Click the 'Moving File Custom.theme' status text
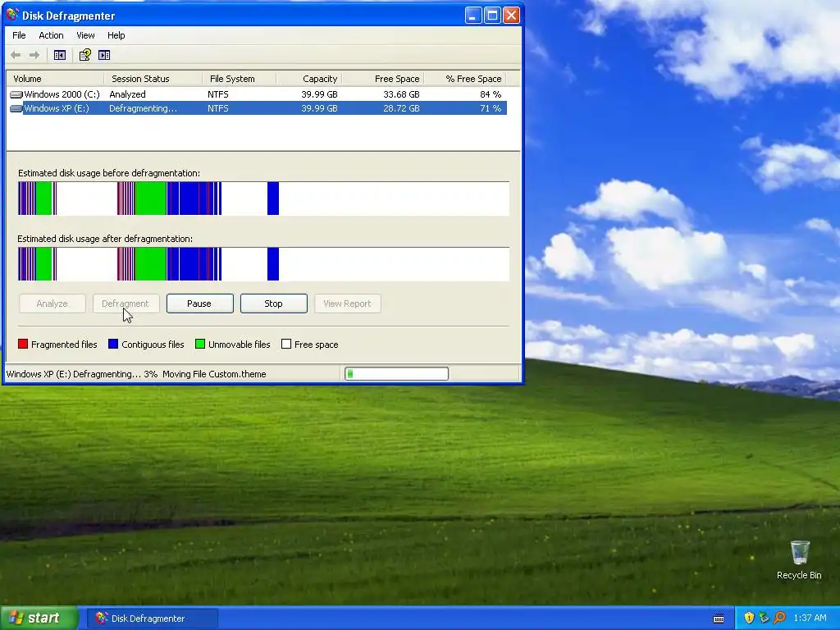Viewport: 840px width, 630px height. (214, 374)
